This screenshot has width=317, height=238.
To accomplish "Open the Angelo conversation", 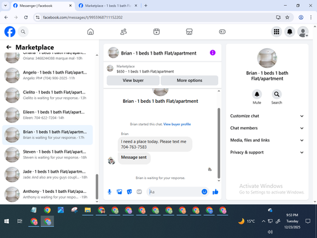I will [x=48, y=76].
